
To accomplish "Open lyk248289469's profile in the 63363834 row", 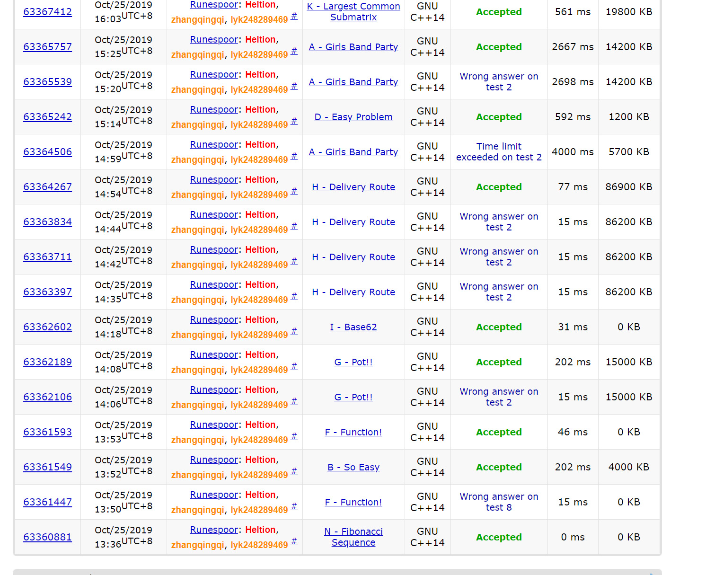I will pyautogui.click(x=259, y=230).
